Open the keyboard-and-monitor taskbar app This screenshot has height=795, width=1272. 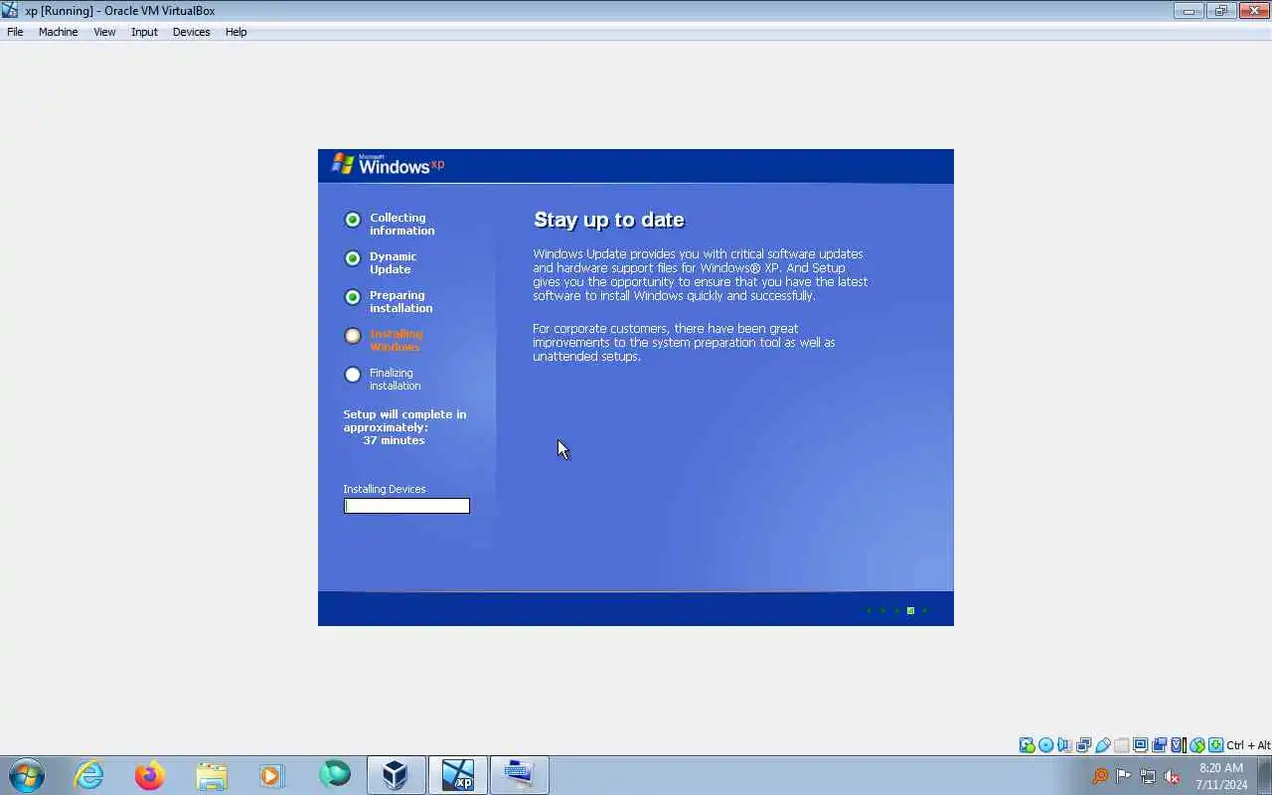[520, 775]
